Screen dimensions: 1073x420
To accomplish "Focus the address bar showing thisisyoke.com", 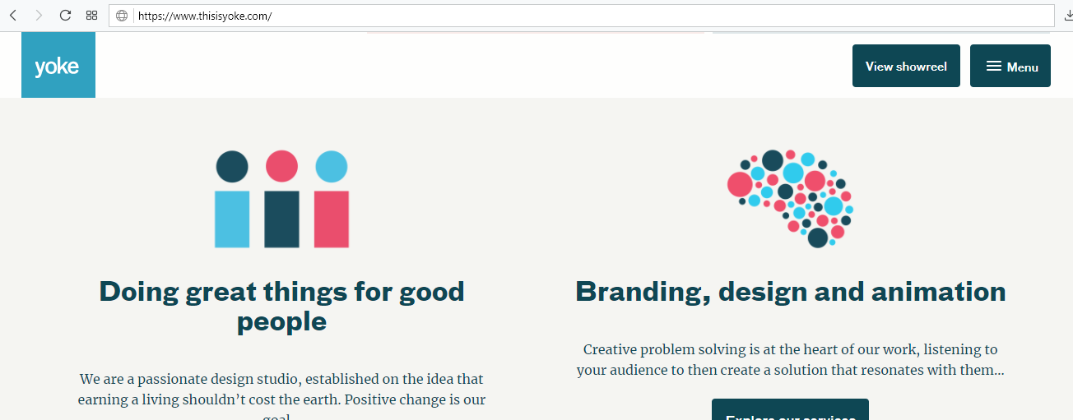I will 592,16.
